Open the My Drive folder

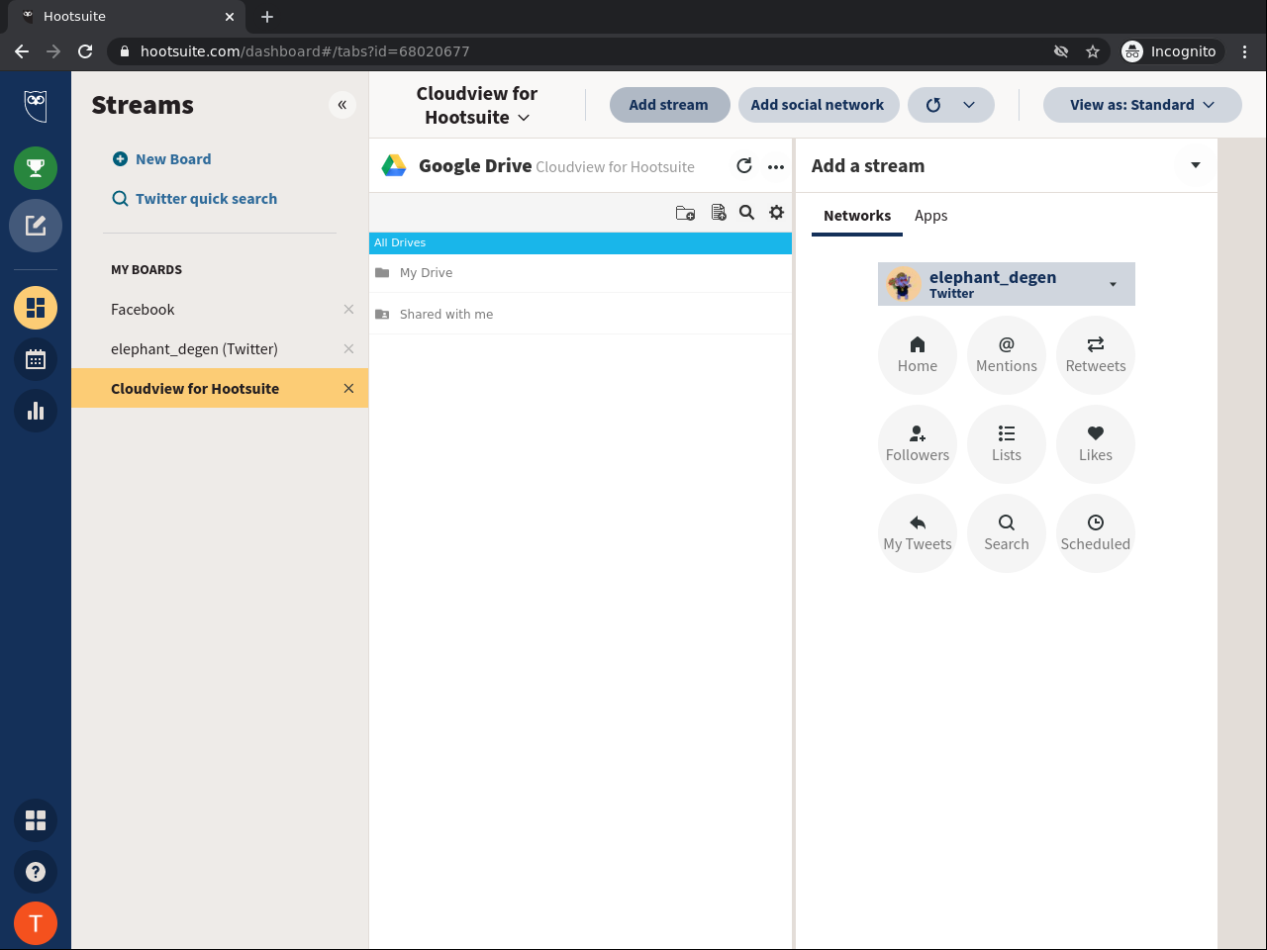[580, 273]
